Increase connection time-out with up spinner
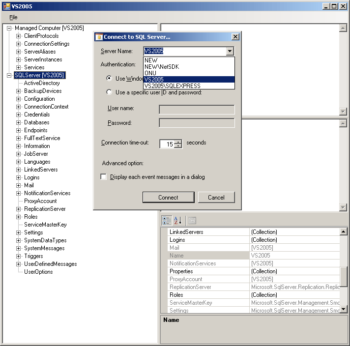This screenshot has height=346, width=350. [178, 142]
